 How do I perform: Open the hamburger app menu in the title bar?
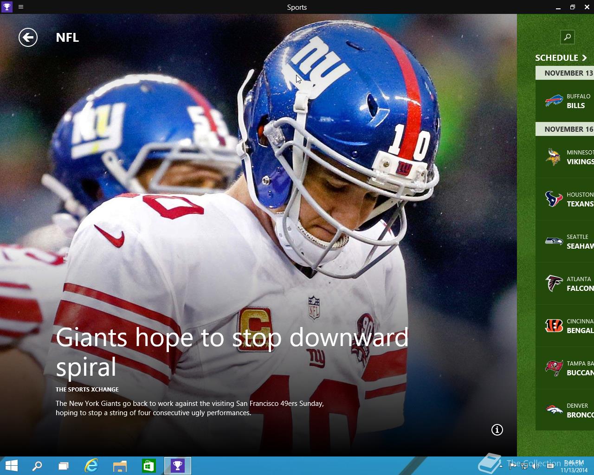coord(21,7)
